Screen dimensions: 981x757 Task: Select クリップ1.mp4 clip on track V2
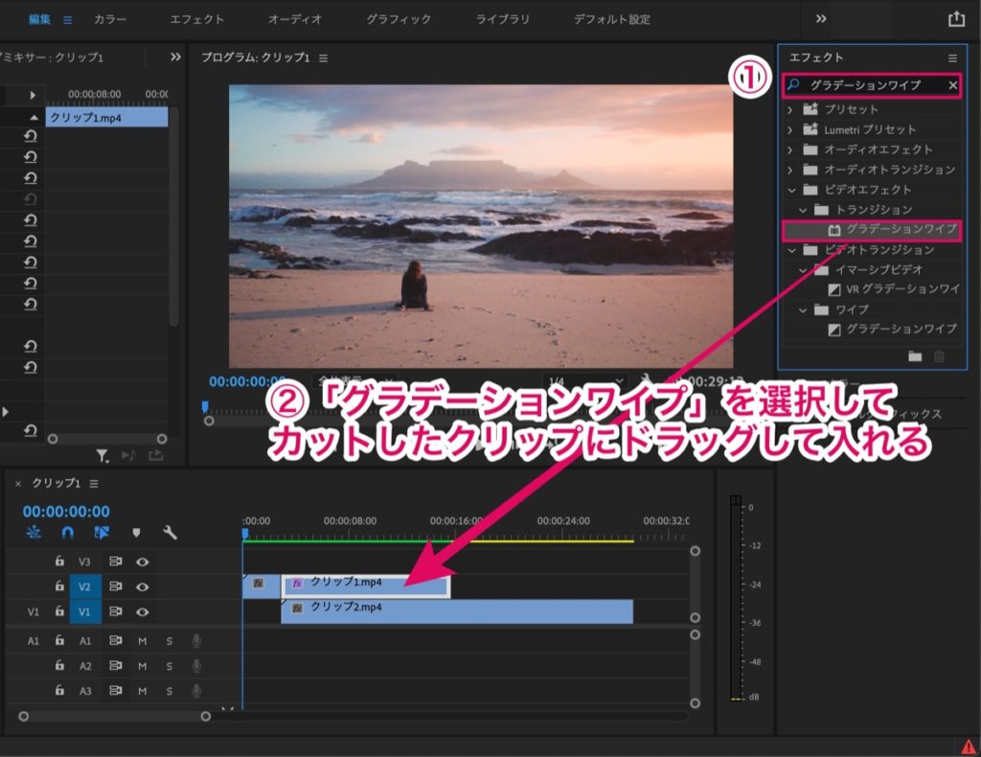366,585
